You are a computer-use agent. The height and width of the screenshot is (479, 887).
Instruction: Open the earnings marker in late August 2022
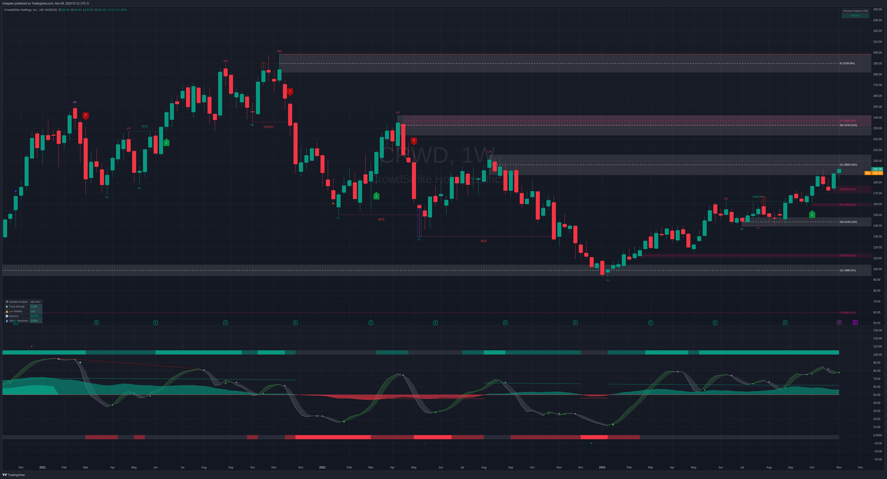tap(505, 322)
